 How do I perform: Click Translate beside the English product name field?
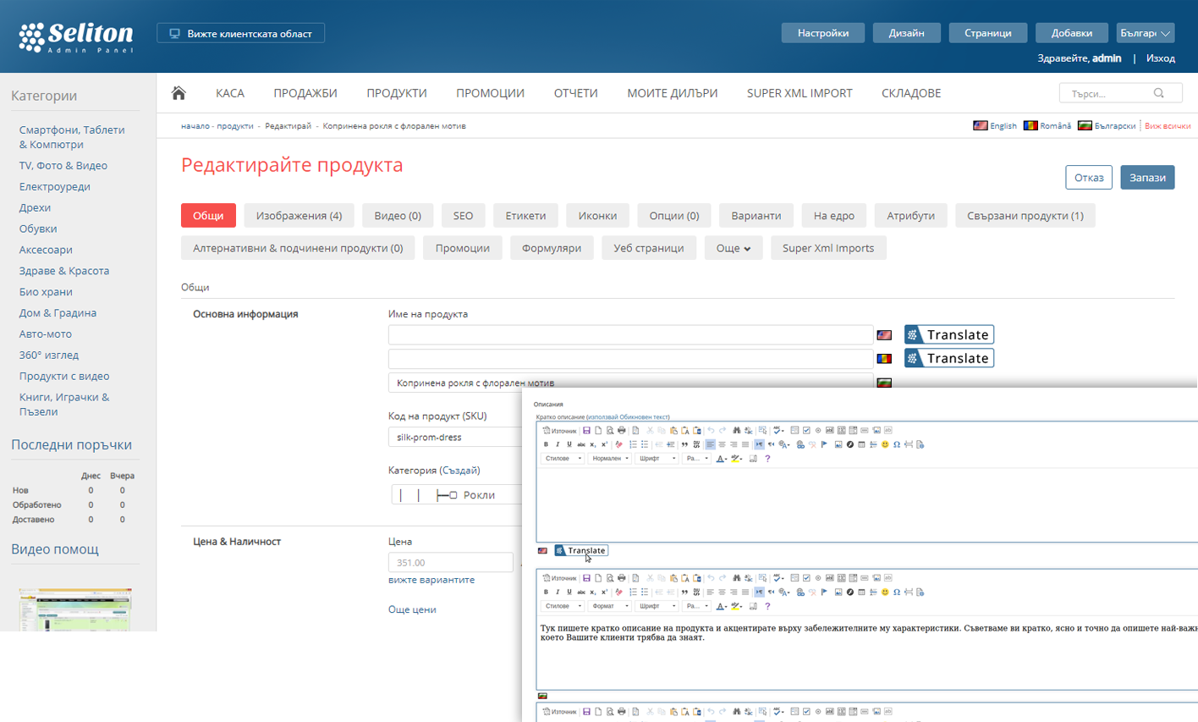948,335
